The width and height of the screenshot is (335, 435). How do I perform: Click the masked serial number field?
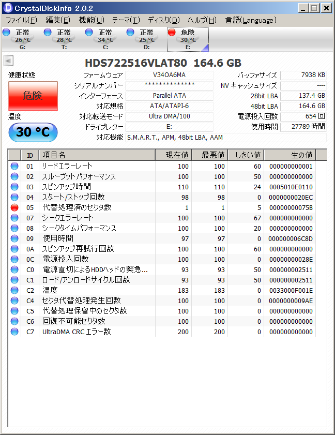170,85
